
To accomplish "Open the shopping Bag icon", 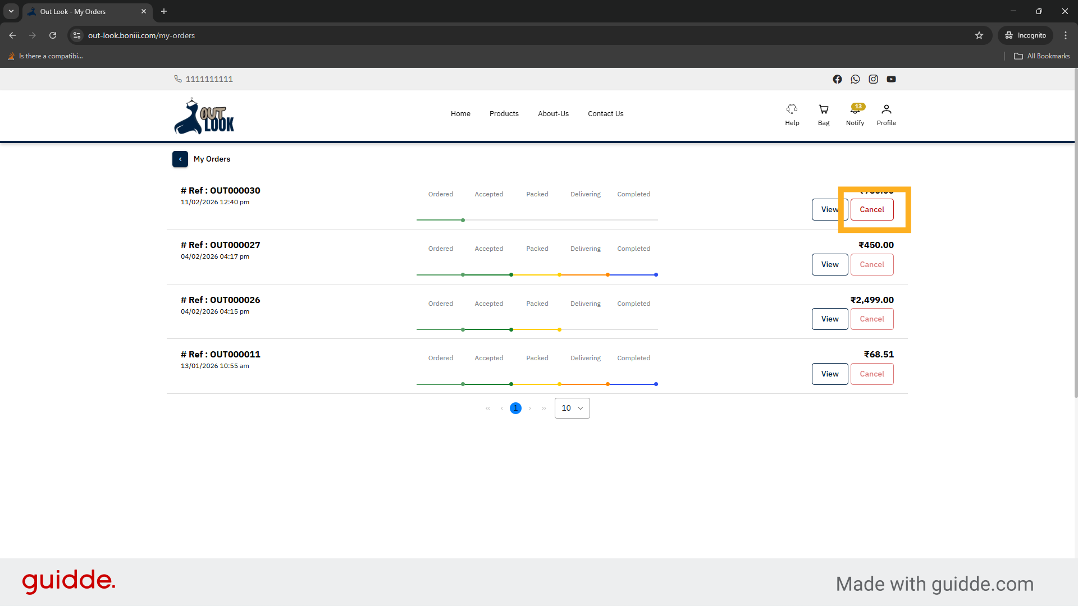I will tap(823, 109).
